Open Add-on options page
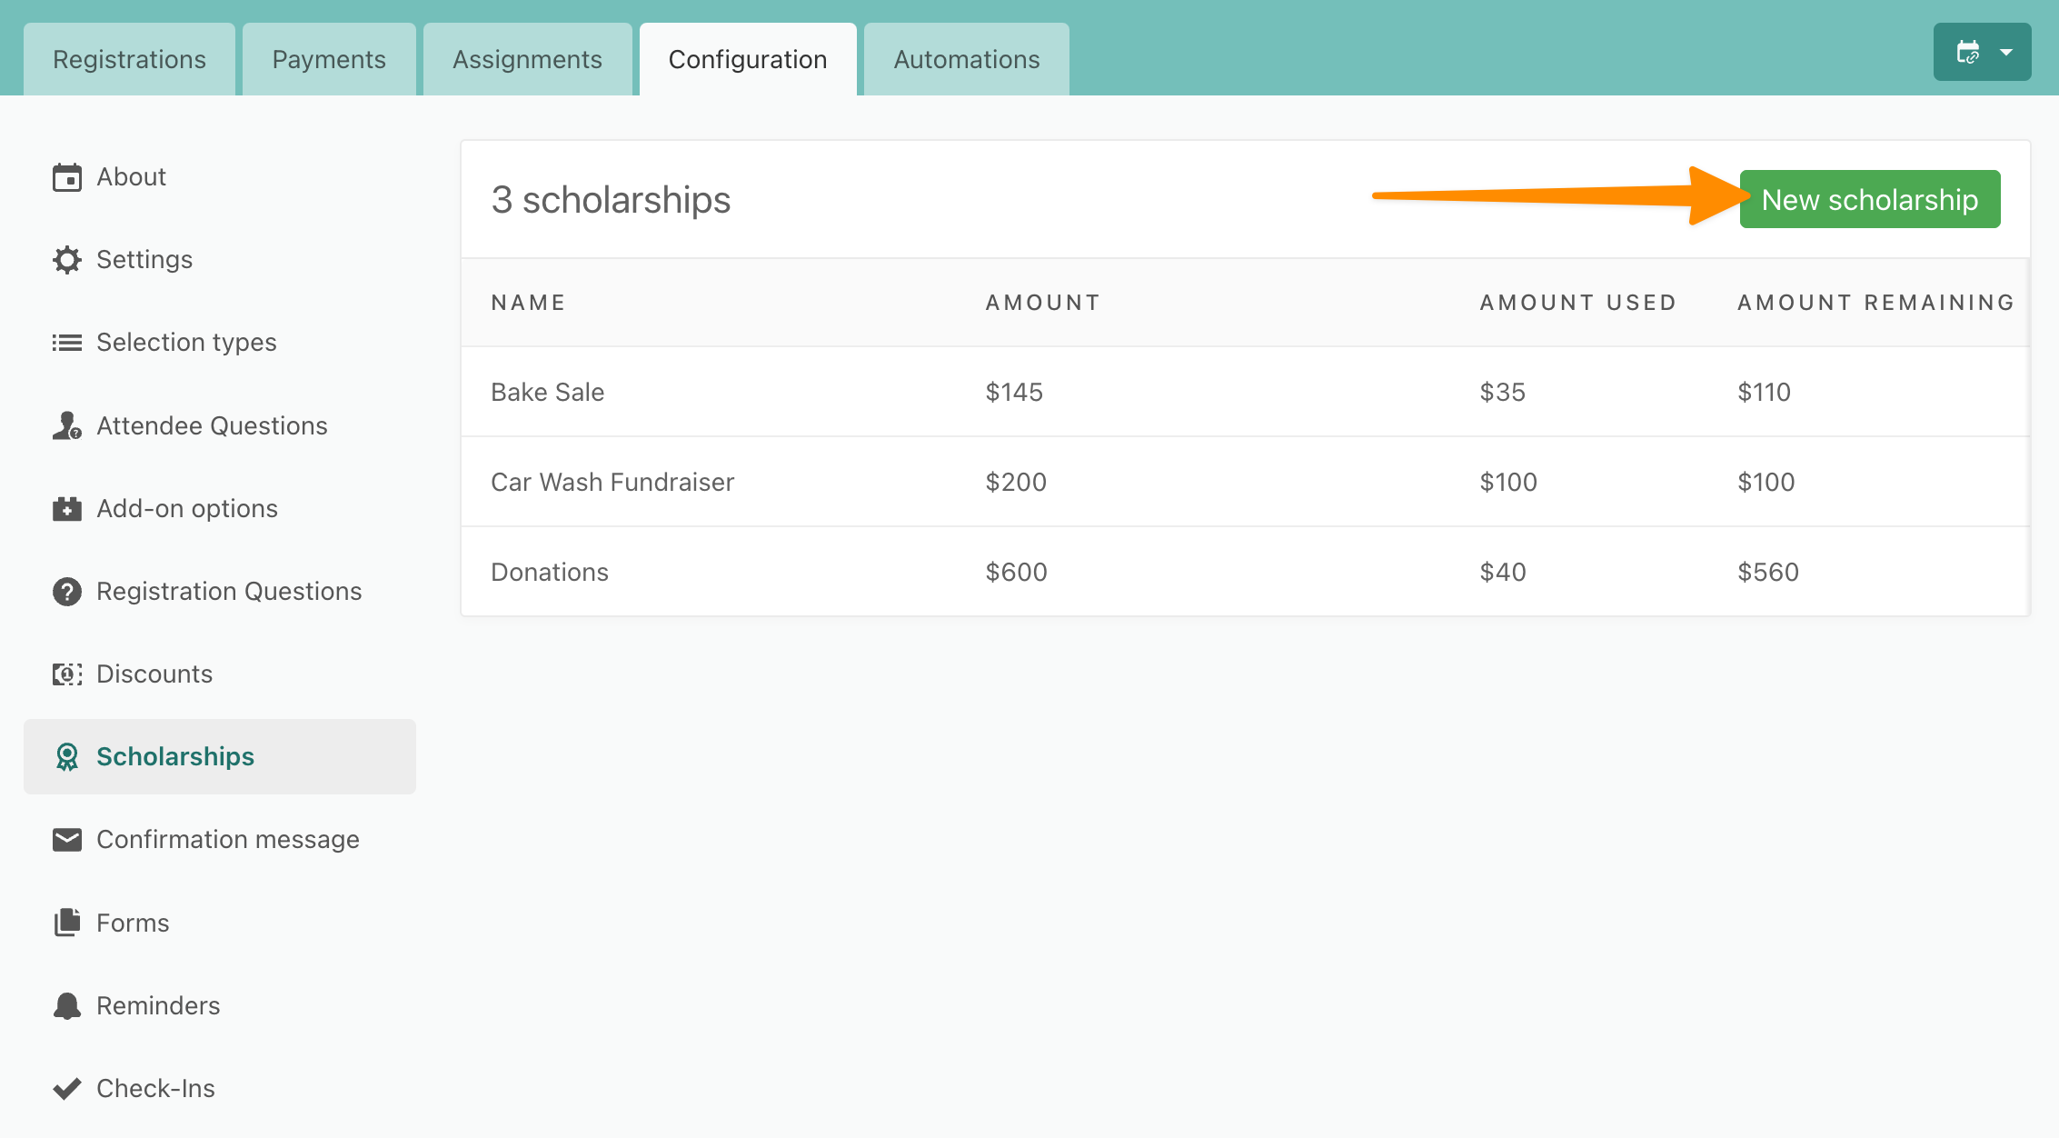The width and height of the screenshot is (2059, 1138). (220, 508)
